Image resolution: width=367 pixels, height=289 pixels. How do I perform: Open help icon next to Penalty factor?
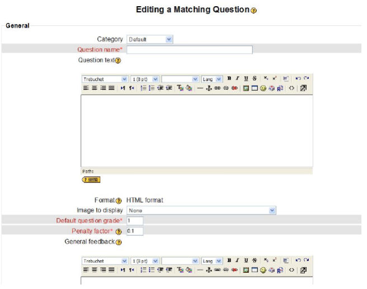[x=119, y=231]
